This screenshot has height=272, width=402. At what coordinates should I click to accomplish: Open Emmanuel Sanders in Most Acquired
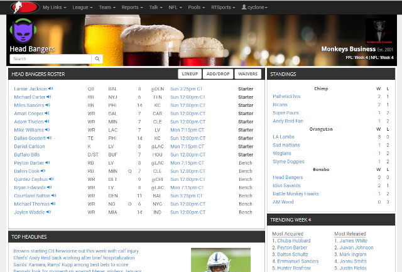(298, 261)
